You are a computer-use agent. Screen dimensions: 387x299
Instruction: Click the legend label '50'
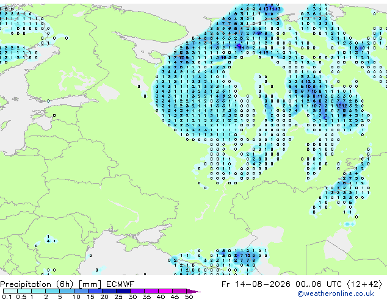(x=189, y=297)
